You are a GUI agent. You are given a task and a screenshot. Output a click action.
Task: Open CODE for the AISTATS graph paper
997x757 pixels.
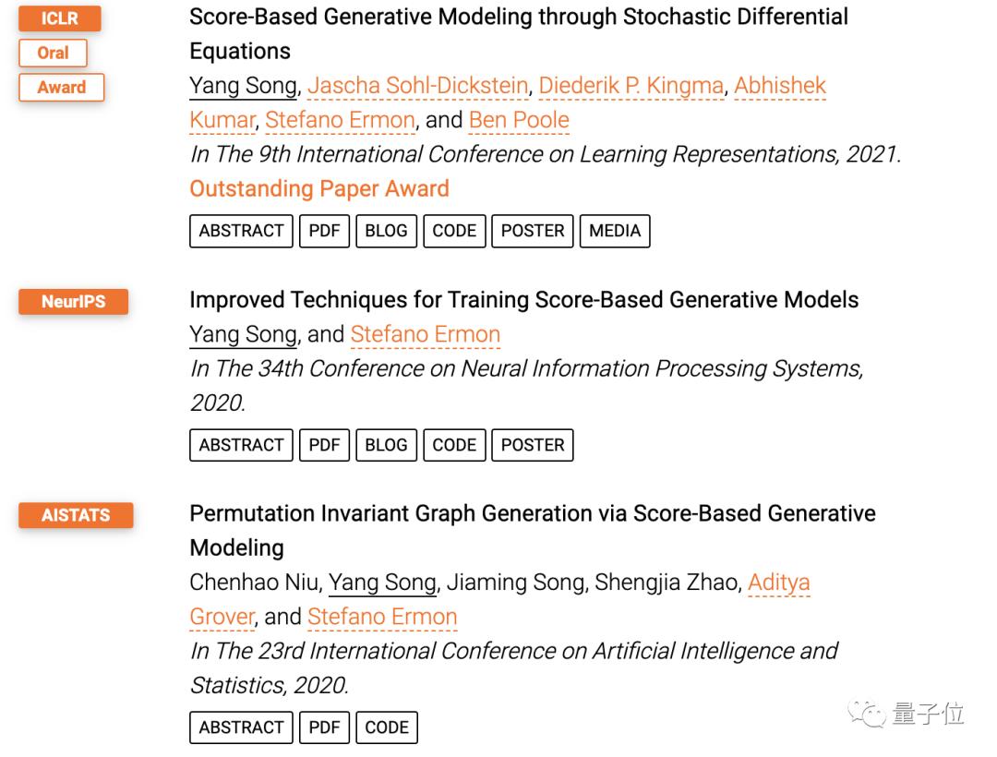click(387, 727)
